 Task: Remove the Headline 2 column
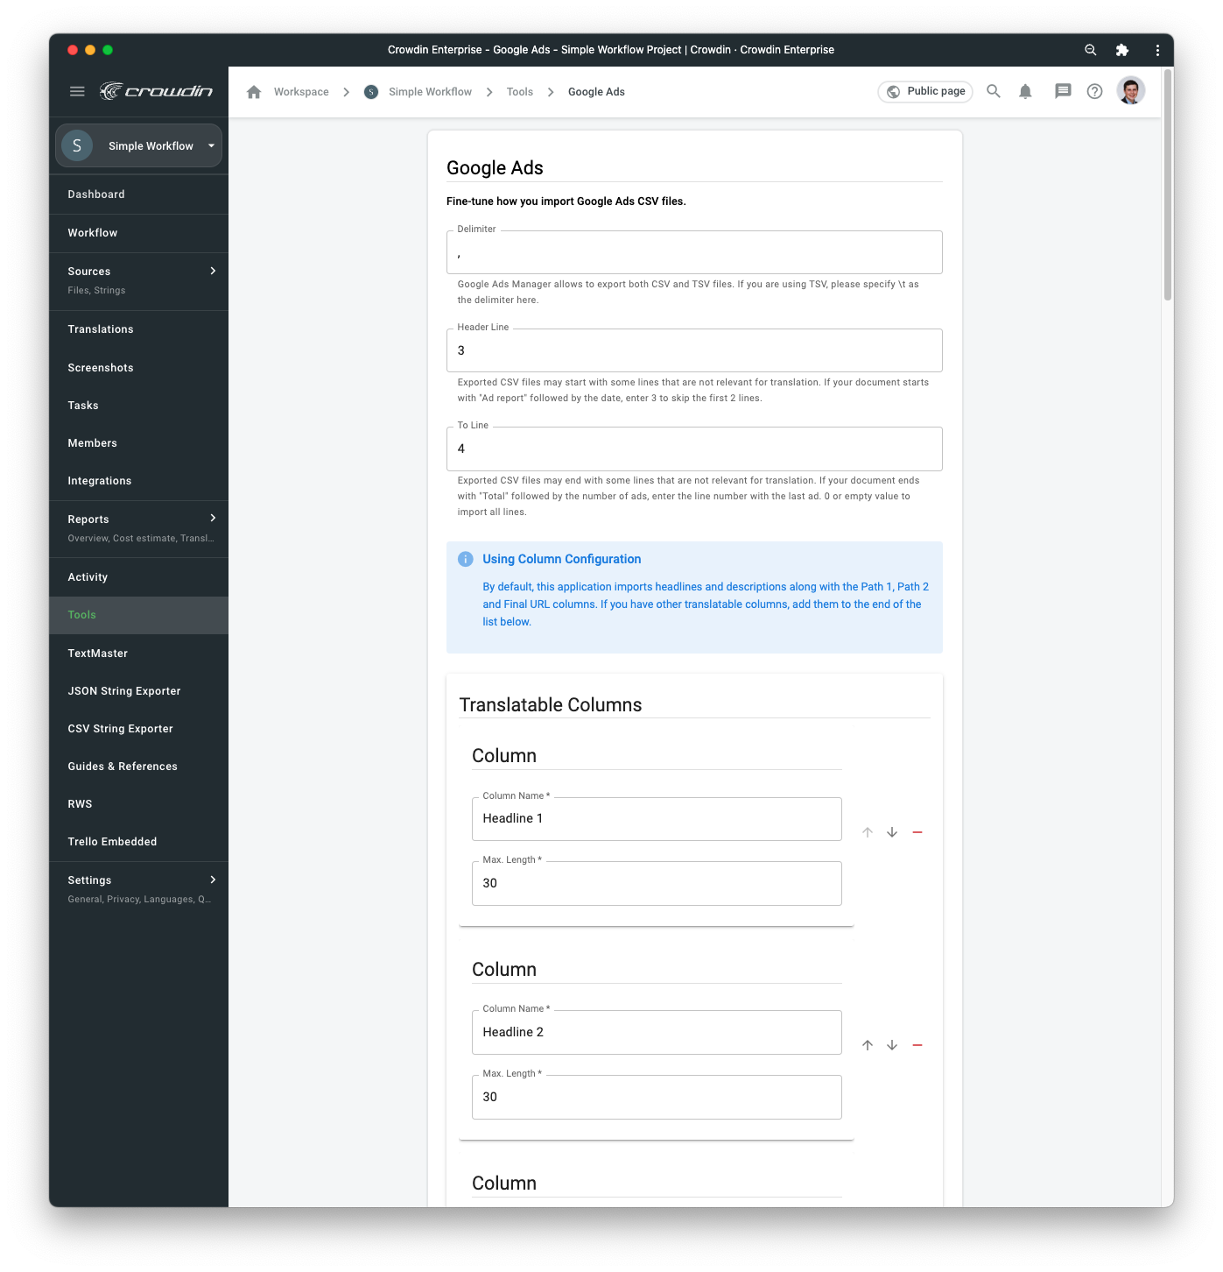917,1045
